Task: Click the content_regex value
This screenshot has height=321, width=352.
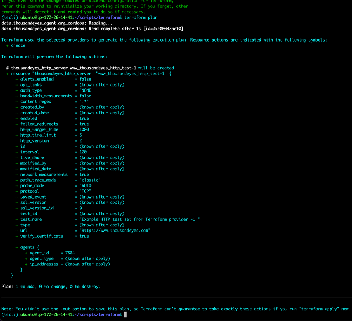Action: click(x=84, y=102)
